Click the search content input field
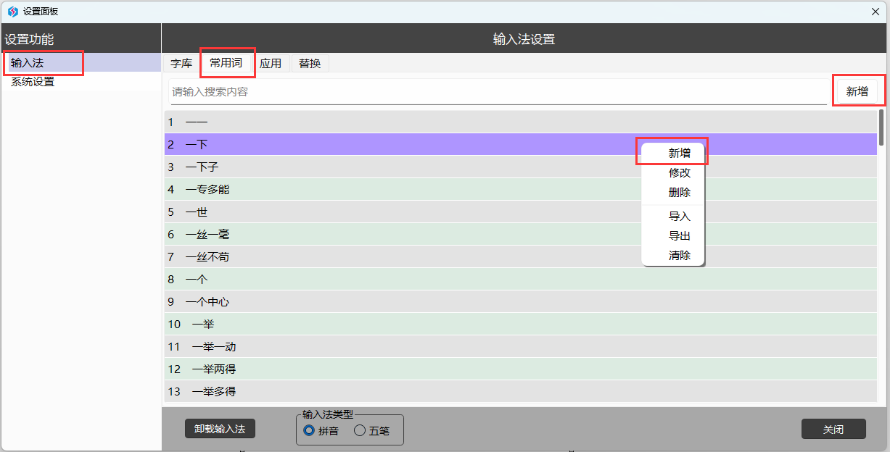This screenshot has width=890, height=452. pos(498,92)
